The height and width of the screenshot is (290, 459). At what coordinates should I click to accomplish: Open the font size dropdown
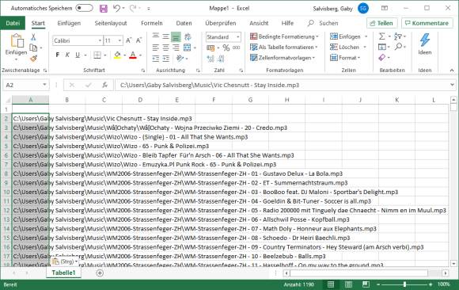point(119,40)
